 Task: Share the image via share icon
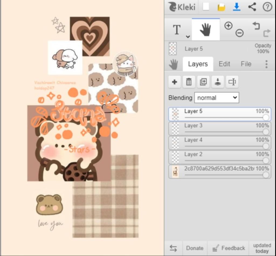tap(252, 7)
